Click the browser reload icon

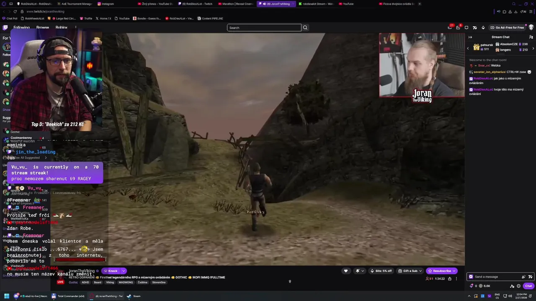click(15, 11)
